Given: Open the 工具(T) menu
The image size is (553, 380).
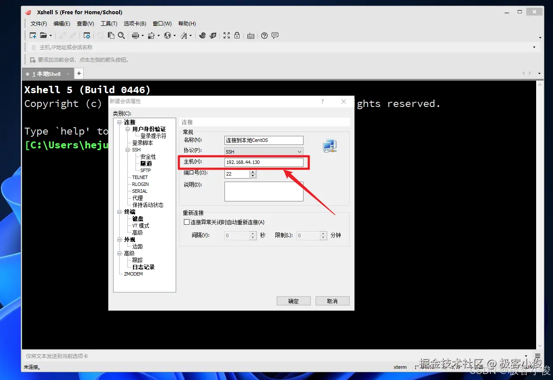Looking at the screenshot, I should (x=109, y=24).
